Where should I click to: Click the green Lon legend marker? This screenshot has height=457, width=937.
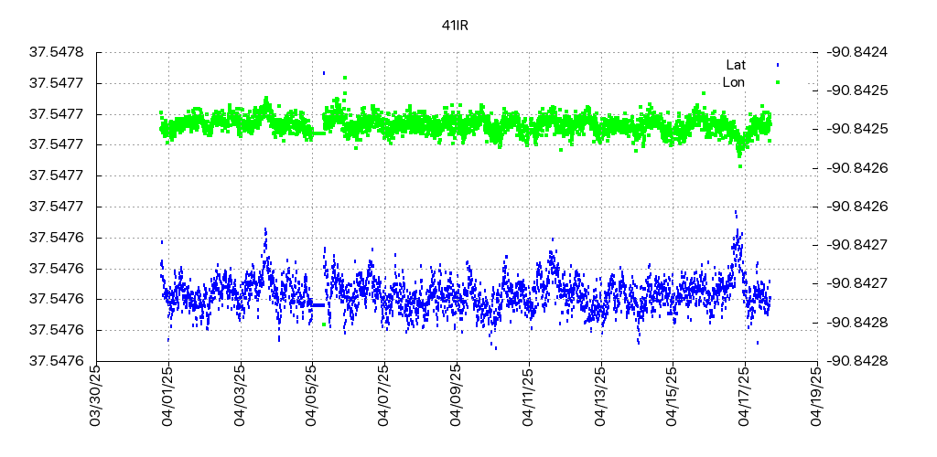tap(778, 82)
